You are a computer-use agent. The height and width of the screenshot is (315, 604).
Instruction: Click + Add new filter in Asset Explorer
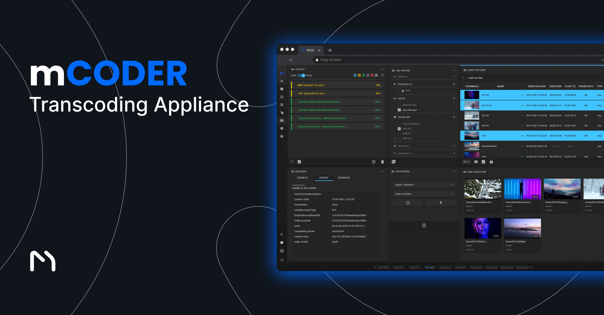click(x=475, y=78)
